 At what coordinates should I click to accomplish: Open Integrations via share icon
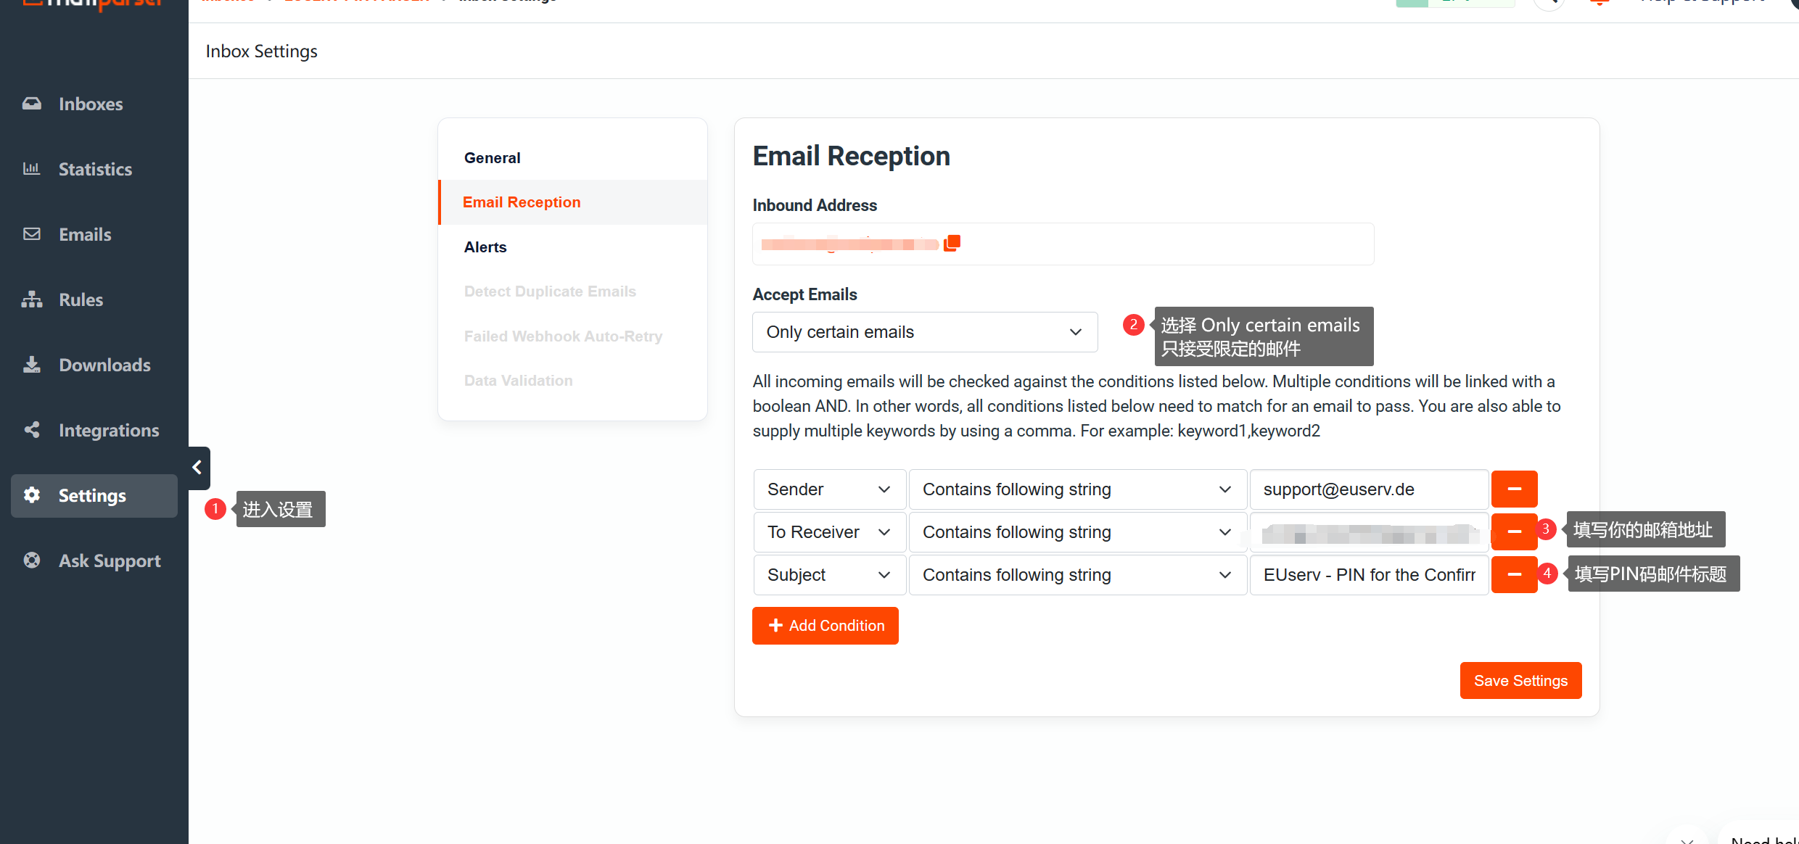(x=31, y=430)
